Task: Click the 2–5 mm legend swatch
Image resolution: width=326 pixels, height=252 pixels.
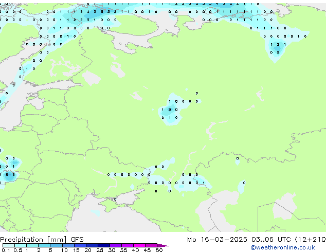Action: (x=44, y=245)
